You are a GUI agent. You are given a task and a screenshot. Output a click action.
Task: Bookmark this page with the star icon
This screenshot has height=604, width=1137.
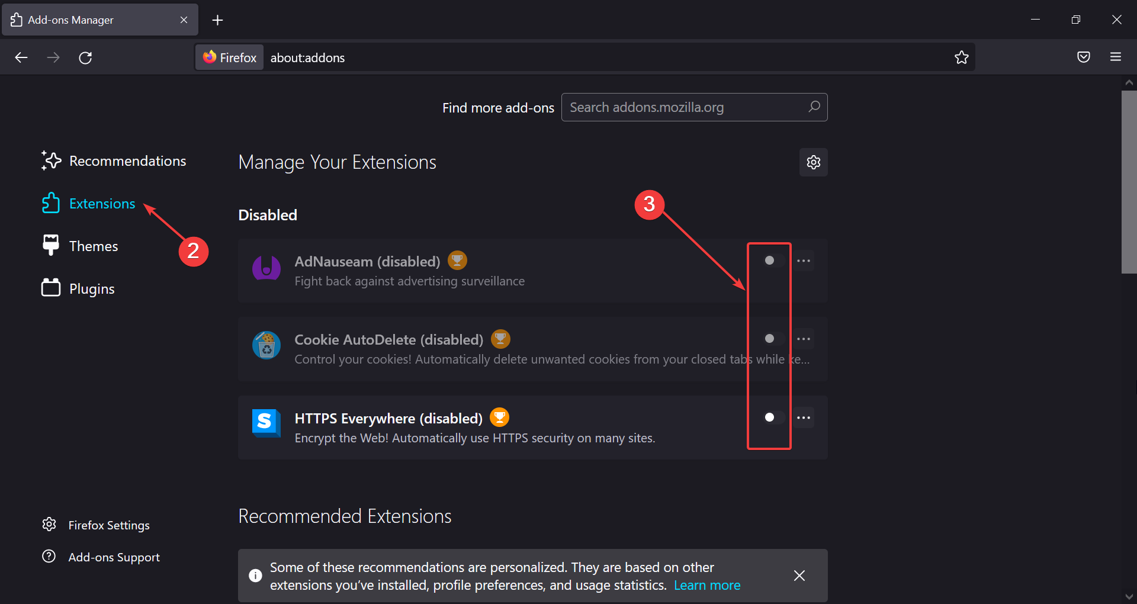coord(961,57)
